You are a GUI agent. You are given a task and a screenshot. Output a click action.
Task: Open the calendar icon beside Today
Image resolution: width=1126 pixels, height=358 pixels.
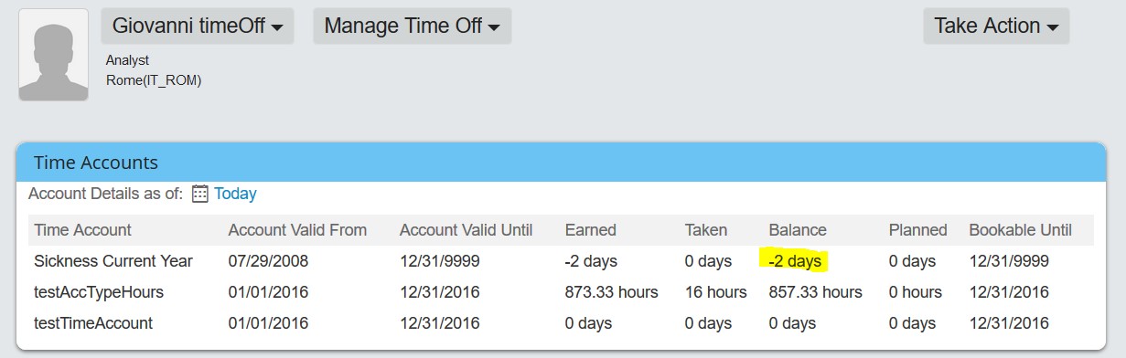pyautogui.click(x=199, y=194)
